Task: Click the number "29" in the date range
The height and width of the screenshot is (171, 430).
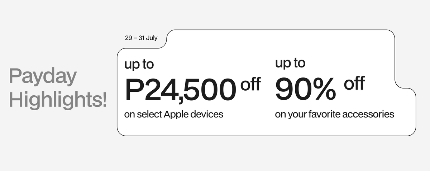Action: [x=129, y=38]
